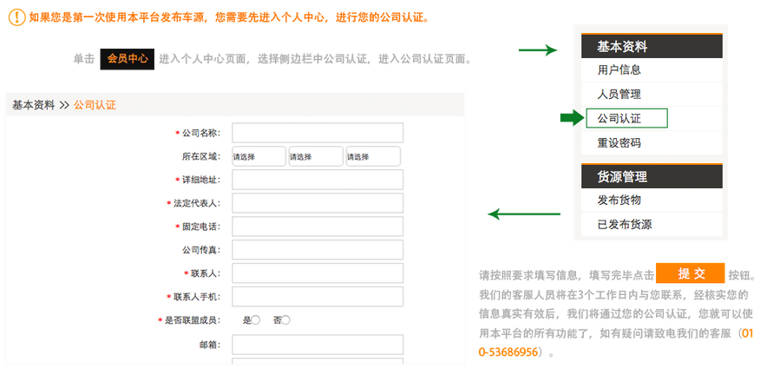Open the third 请选择 region dropdown
Image resolution: width=760 pixels, height=375 pixels.
373,156
